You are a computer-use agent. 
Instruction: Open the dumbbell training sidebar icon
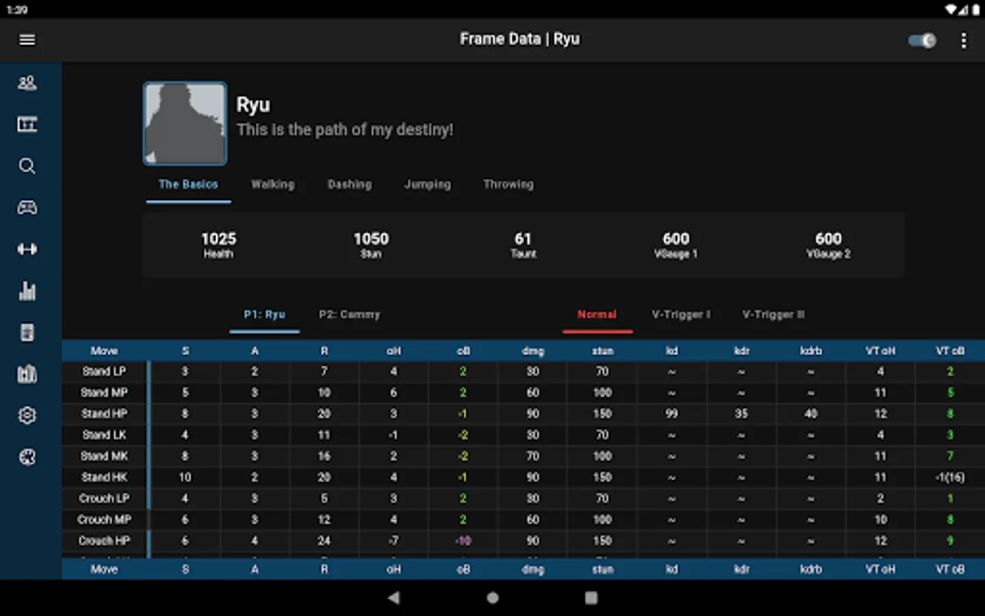click(27, 249)
